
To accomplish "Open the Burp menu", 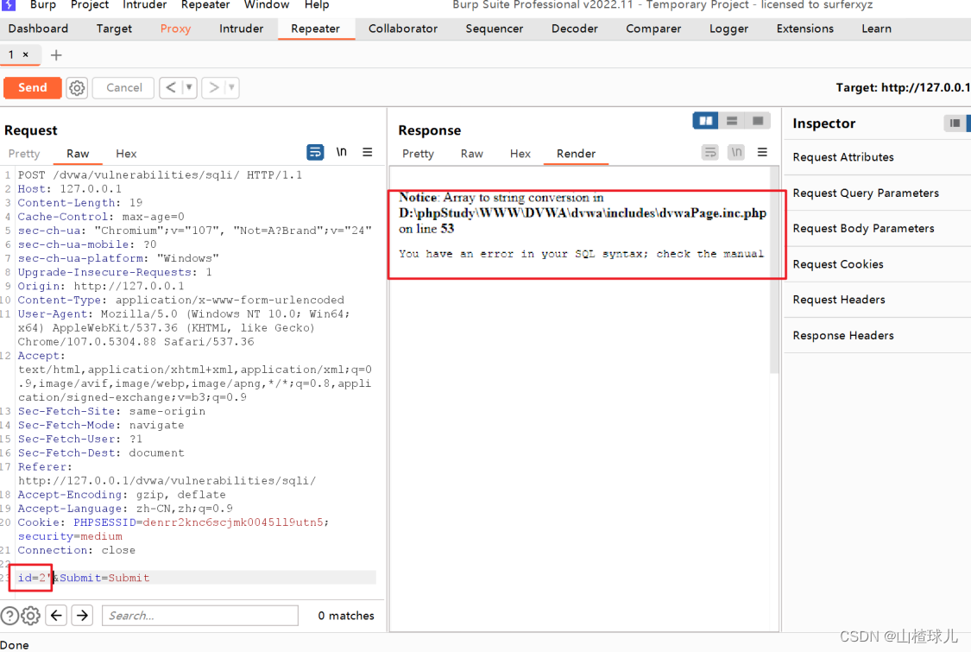I will 43,5.
